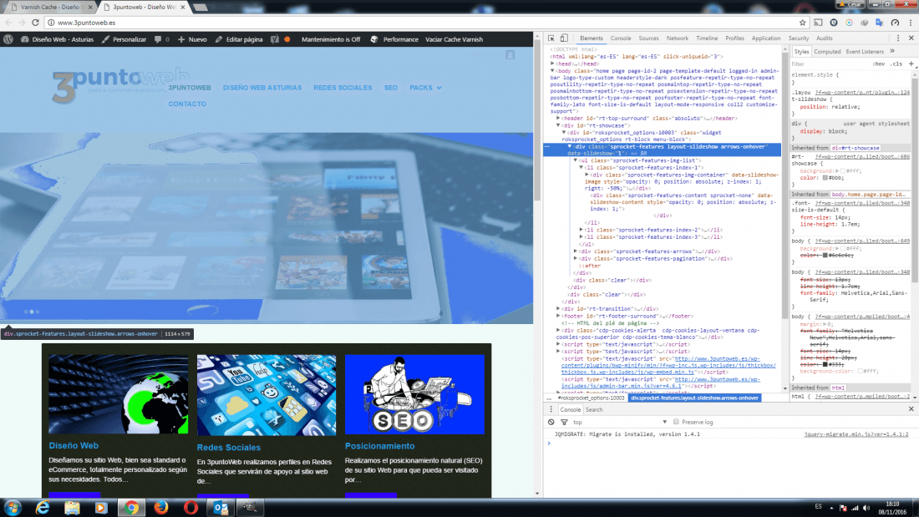This screenshot has height=517, width=919.
Task: Open the console context 'top' dropdown
Action: click(620, 422)
